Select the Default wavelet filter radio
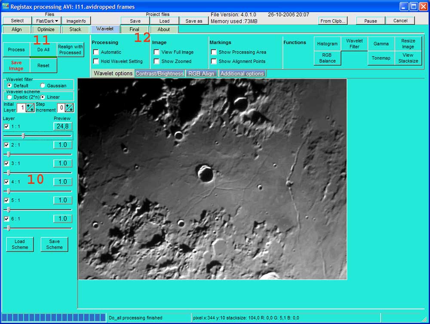The image size is (430, 324). coord(9,85)
